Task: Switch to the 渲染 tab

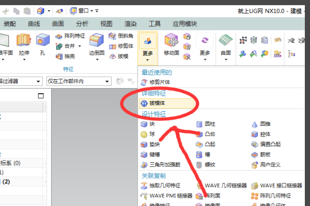Action: (x=131, y=24)
